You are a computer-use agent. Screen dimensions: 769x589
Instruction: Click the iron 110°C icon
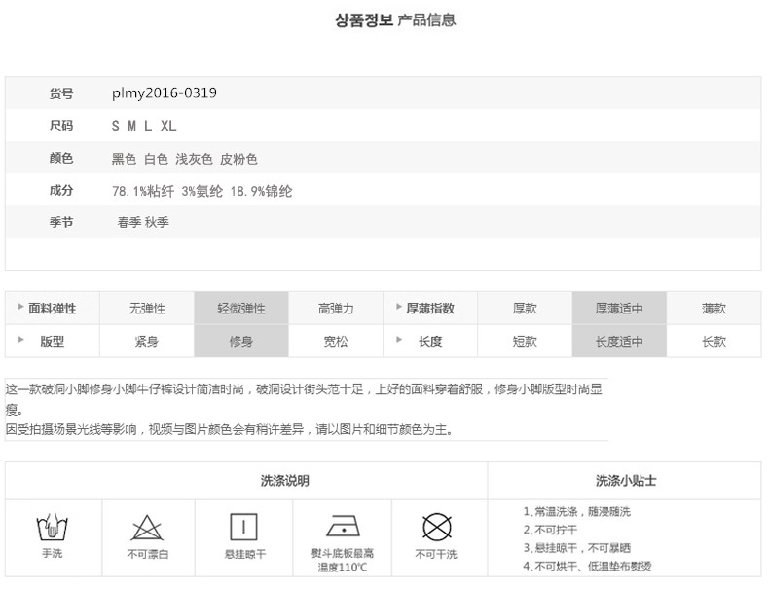(x=342, y=527)
